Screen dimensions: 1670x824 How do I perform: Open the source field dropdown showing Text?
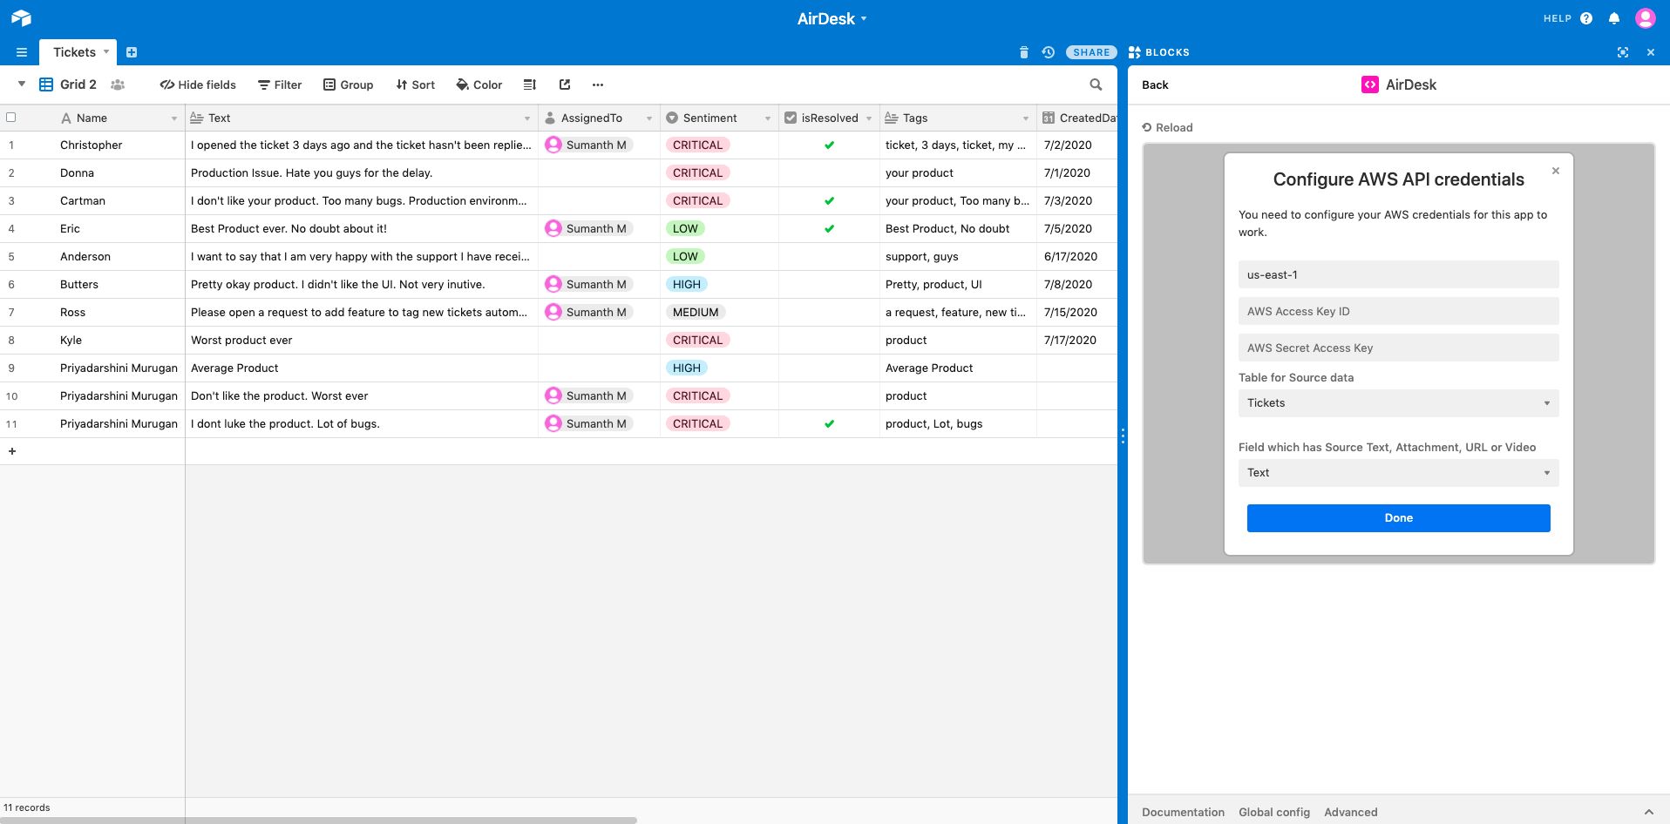(1398, 473)
